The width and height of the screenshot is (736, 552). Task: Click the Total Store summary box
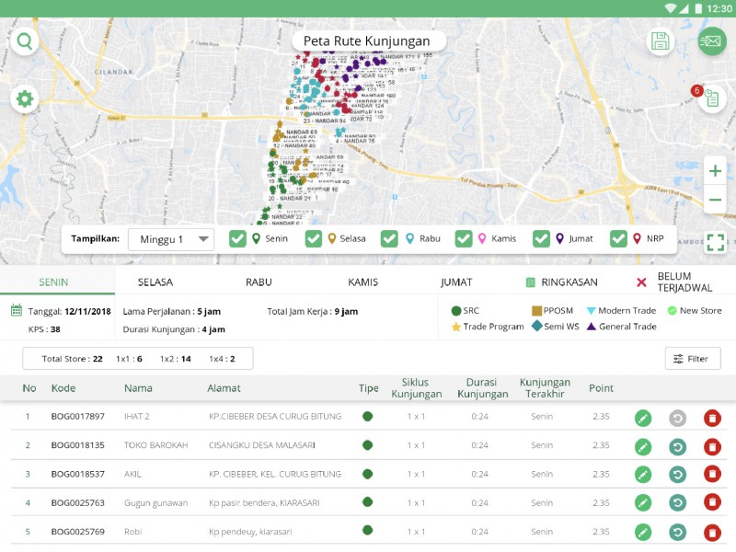click(137, 359)
